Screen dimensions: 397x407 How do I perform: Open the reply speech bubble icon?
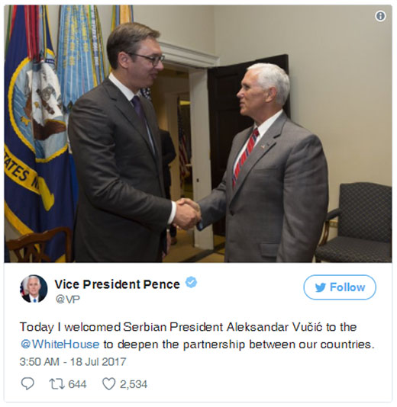[x=27, y=383]
